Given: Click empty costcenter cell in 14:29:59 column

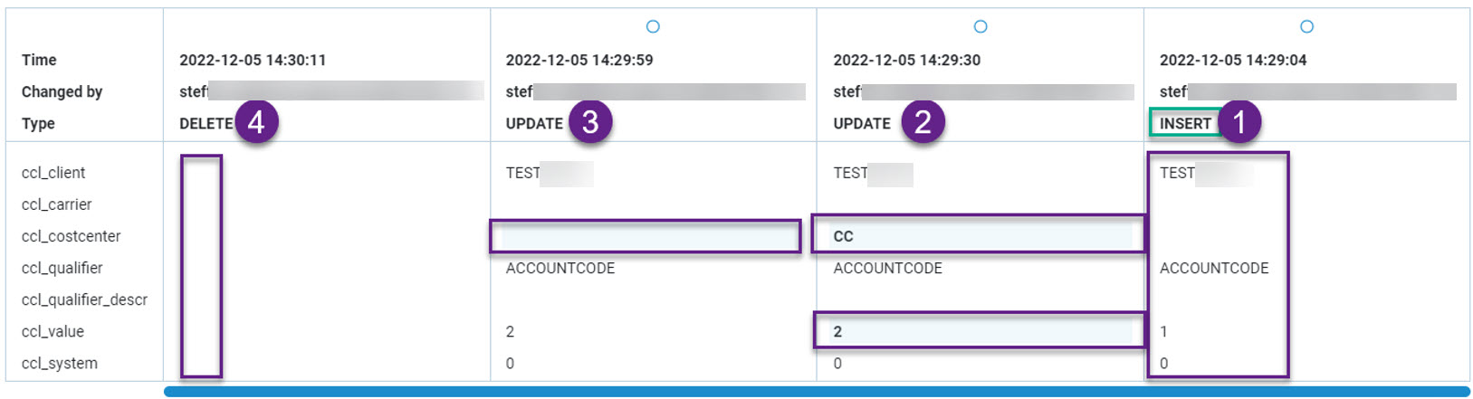Looking at the screenshot, I should coord(646,237).
